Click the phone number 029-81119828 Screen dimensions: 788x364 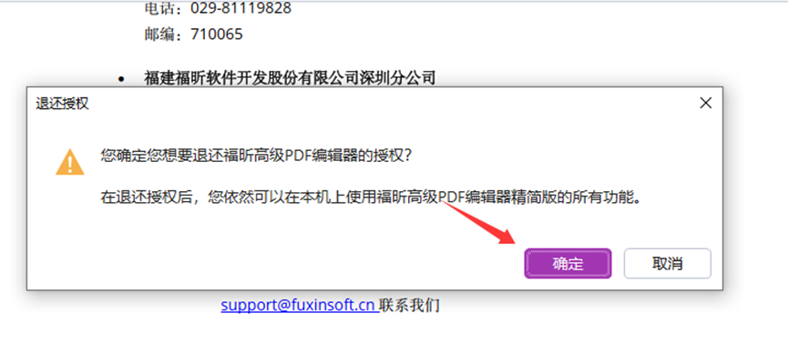click(x=240, y=8)
